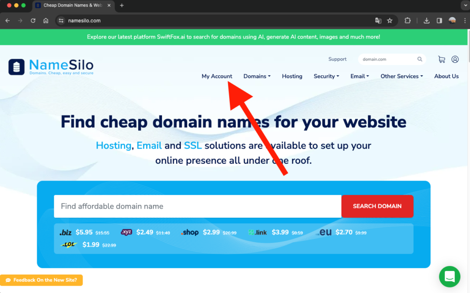
Task: Open the browser downloads icon
Action: 426,21
